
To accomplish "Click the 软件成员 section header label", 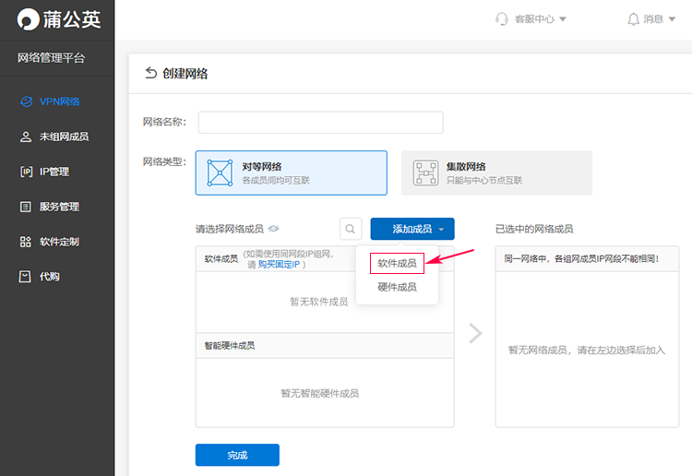I will click(221, 259).
